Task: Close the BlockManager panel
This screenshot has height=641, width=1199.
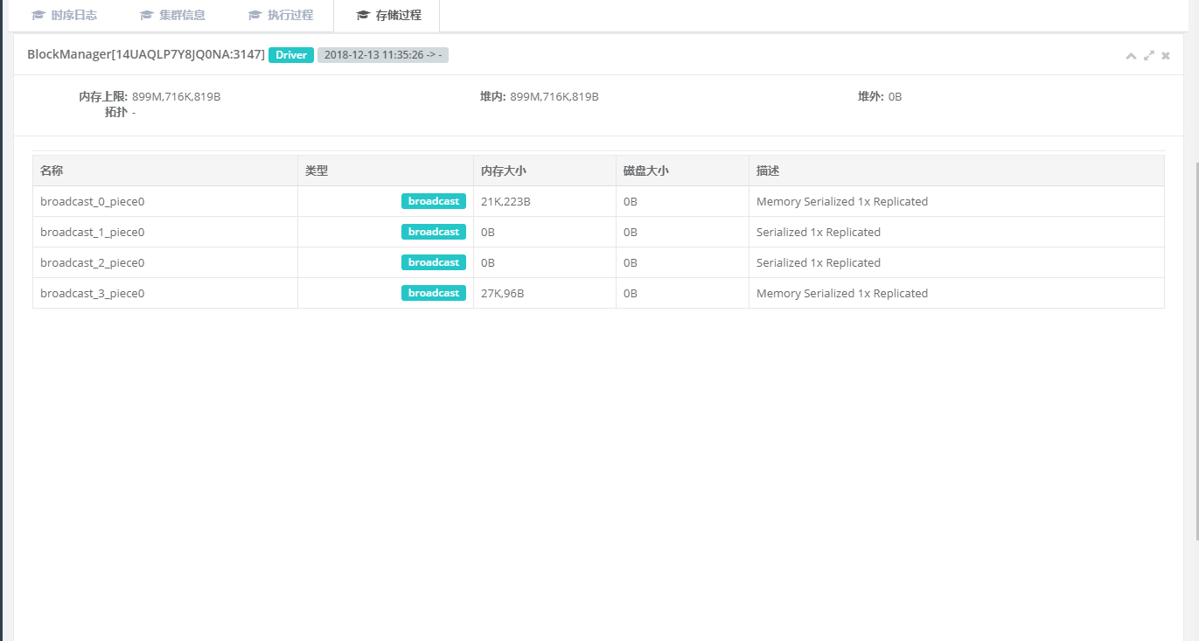Action: click(1166, 56)
